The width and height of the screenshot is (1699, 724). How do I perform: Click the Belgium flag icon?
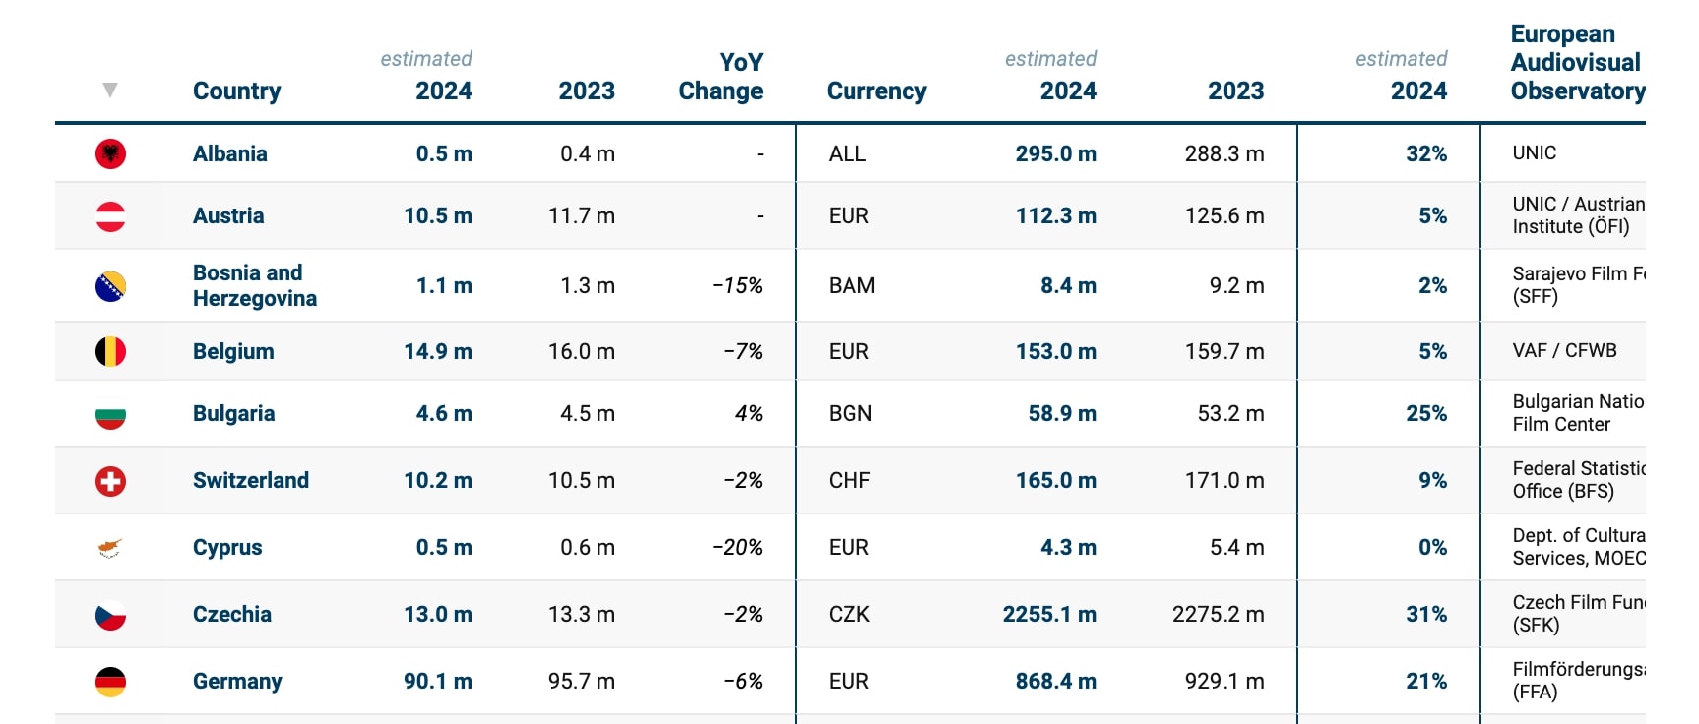tap(110, 351)
